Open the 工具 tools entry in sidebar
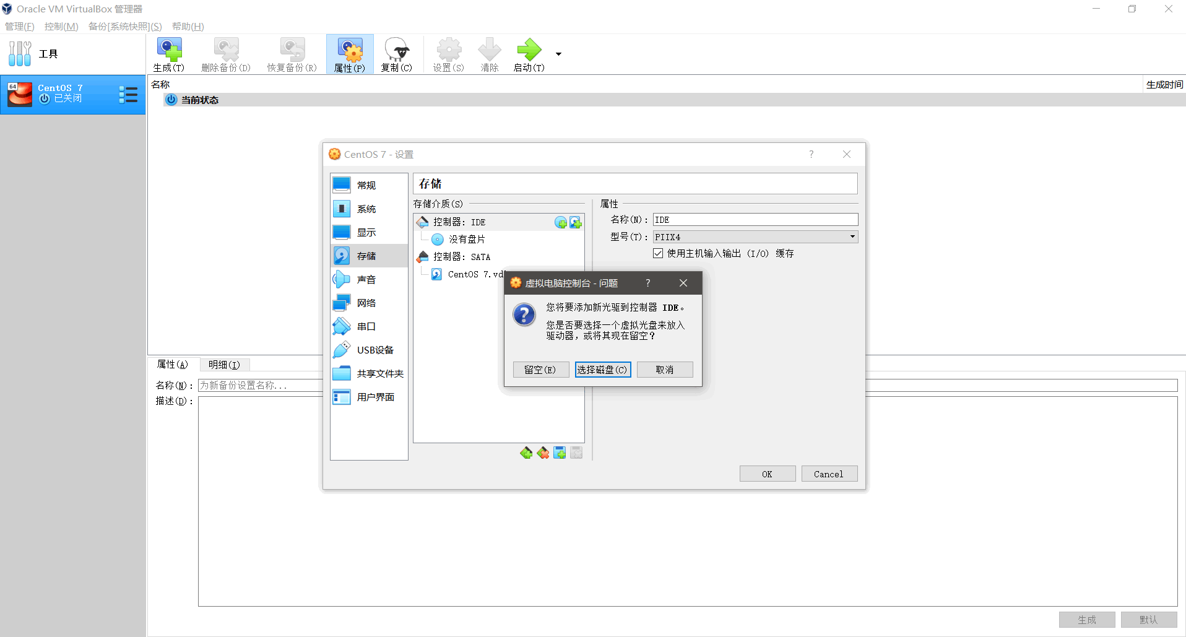Viewport: 1186px width, 637px height. pyautogui.click(x=73, y=54)
